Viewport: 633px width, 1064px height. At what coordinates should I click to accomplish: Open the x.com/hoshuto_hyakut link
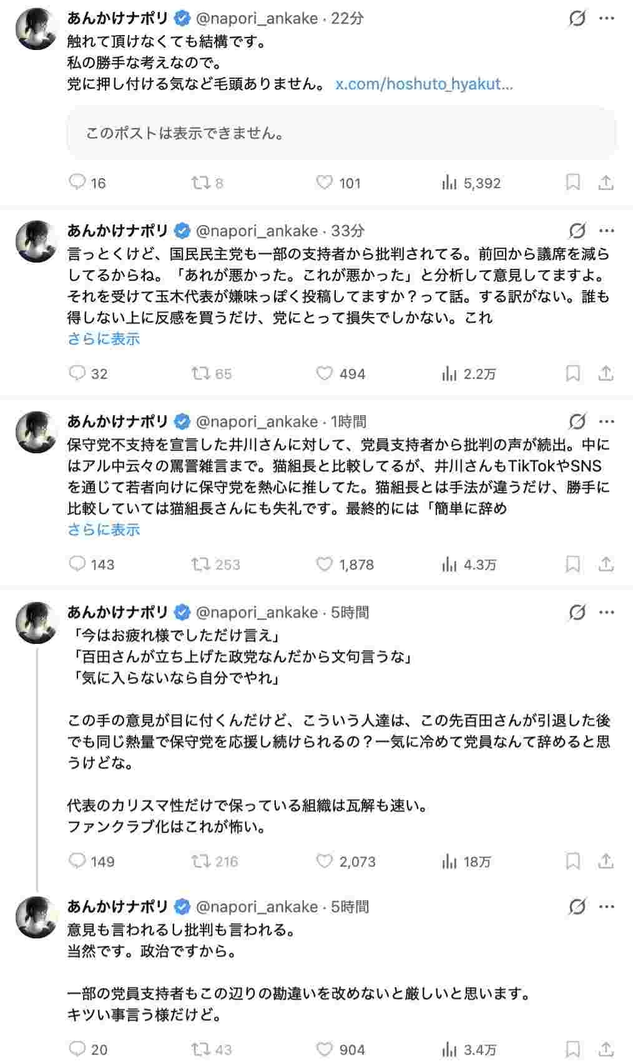[x=424, y=84]
